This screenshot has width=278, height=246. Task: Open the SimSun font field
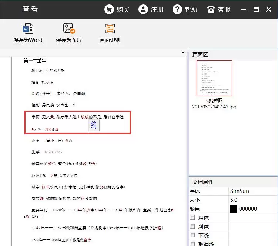253,191
